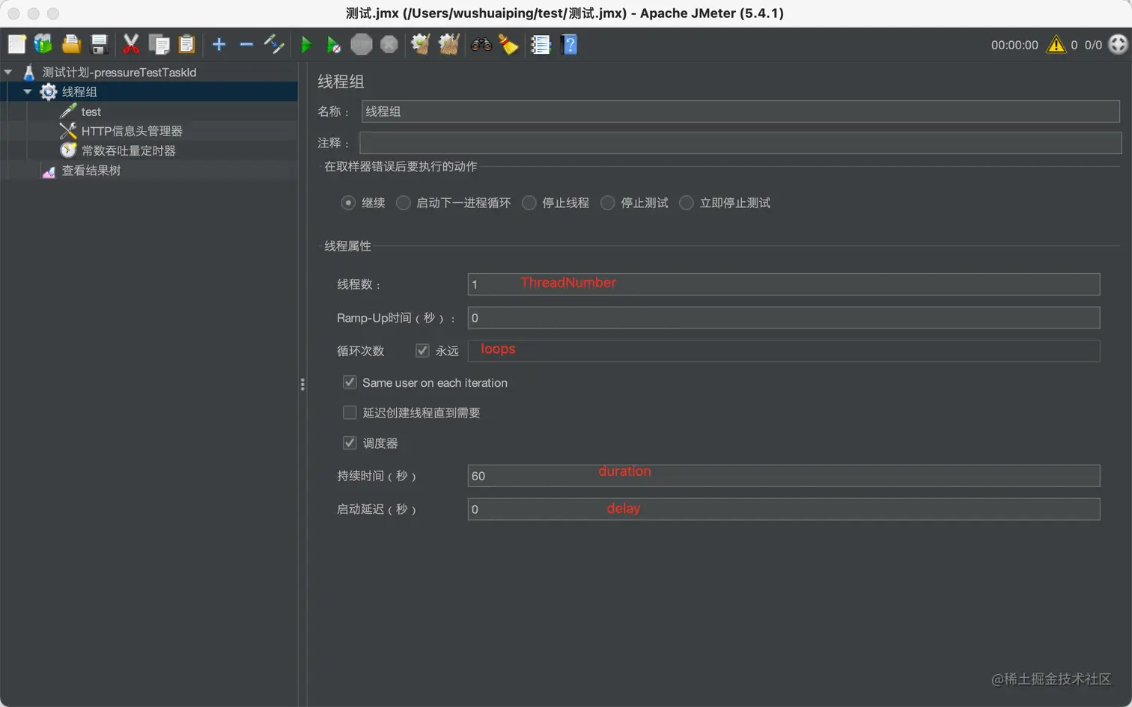Click the 线程数 input field
The width and height of the screenshot is (1132, 707).
[x=784, y=284]
